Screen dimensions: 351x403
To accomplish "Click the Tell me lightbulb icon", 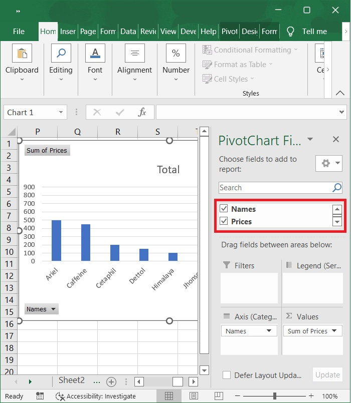I will pos(290,32).
